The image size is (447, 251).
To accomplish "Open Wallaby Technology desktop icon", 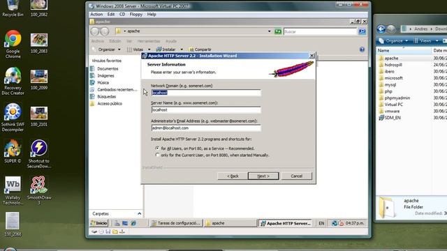I will pos(13,190).
